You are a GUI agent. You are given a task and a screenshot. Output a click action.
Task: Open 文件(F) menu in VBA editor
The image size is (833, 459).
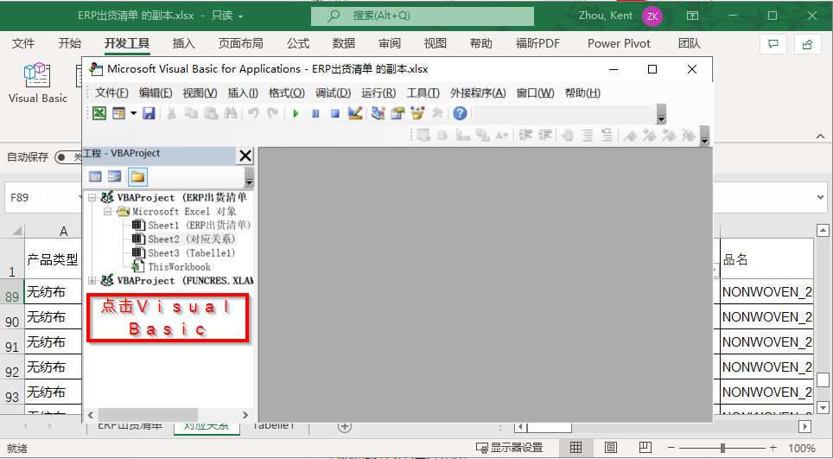(111, 93)
